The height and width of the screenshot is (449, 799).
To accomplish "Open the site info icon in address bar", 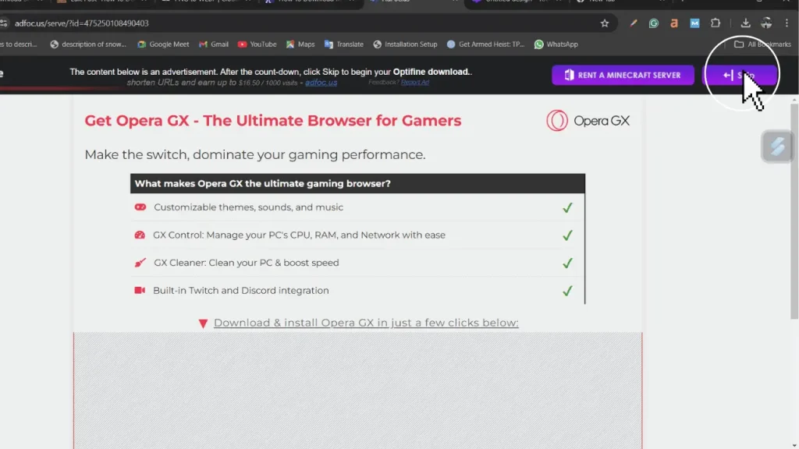I will pos(4,23).
